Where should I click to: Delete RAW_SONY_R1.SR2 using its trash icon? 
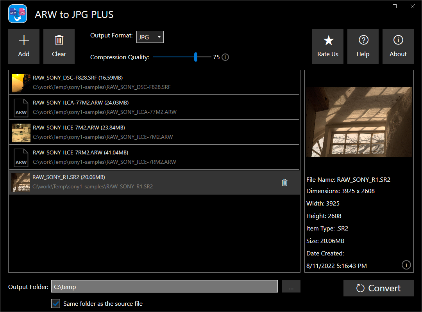[x=284, y=182]
